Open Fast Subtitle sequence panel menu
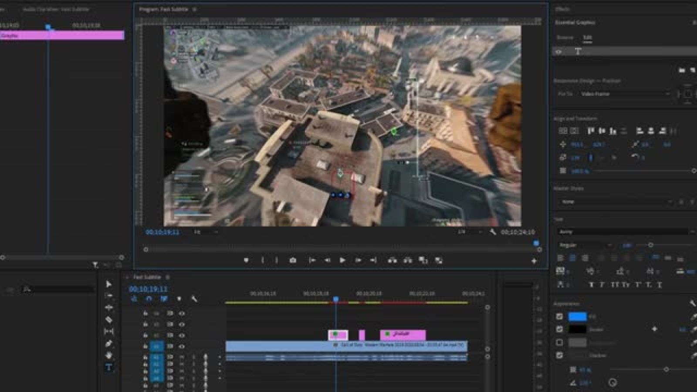 [x=168, y=277]
